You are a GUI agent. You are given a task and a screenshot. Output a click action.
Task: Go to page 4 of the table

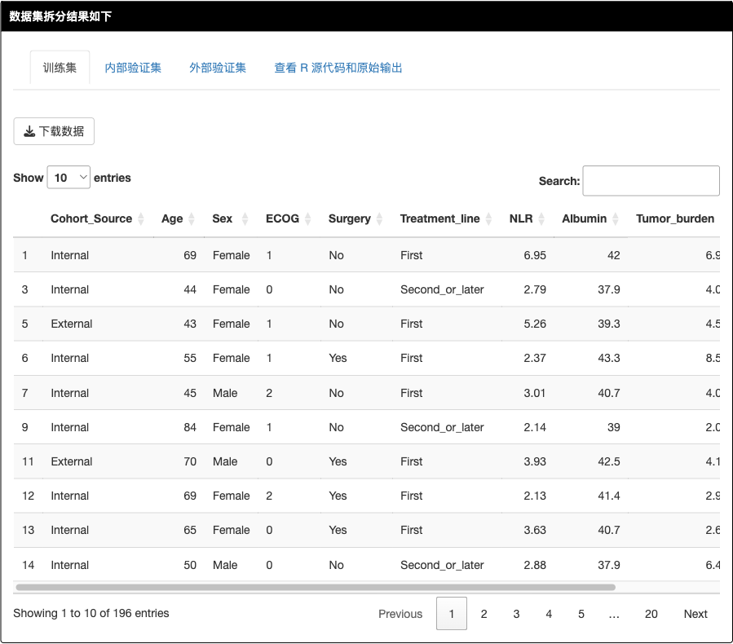click(549, 614)
